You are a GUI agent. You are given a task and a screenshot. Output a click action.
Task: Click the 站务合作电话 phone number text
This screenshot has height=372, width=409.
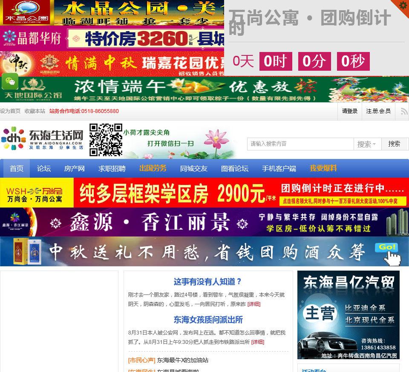84,111
